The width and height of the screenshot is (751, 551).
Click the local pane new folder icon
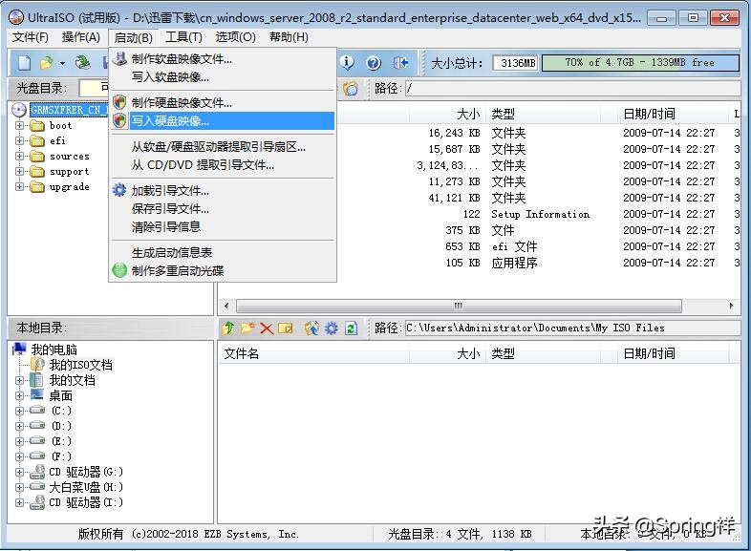coord(247,328)
